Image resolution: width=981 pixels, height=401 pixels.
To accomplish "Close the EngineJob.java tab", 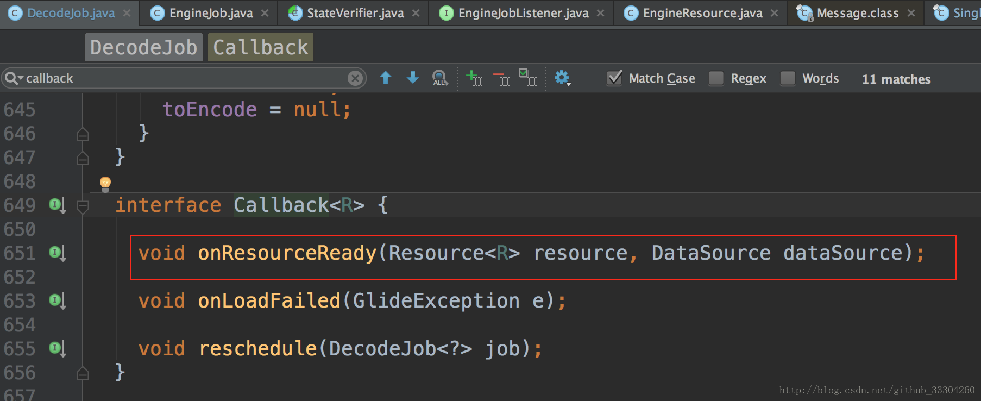I will tap(265, 13).
